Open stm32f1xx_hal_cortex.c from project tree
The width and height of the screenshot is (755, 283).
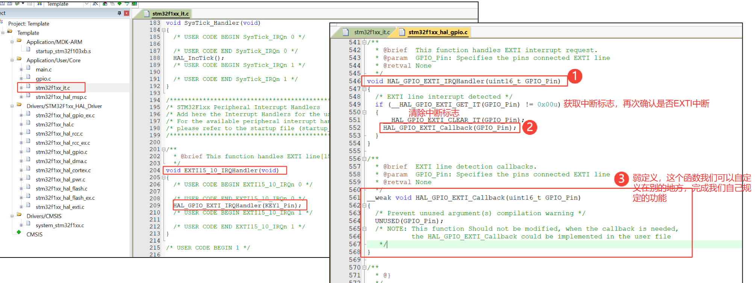pyautogui.click(x=63, y=171)
